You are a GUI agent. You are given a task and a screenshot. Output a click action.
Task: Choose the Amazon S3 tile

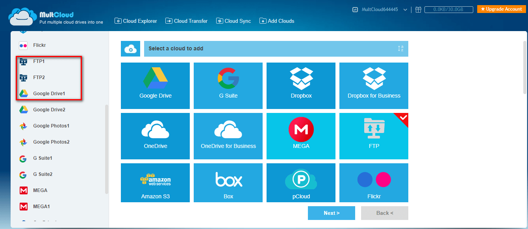click(155, 183)
